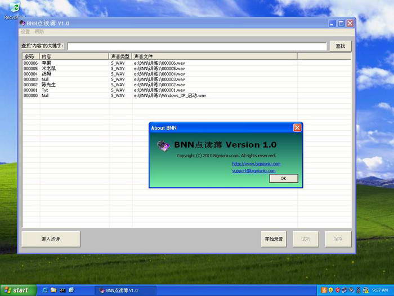Viewport: 394px width, 296px height.
Task: Click the 000006.wav file path
Action: (159, 63)
